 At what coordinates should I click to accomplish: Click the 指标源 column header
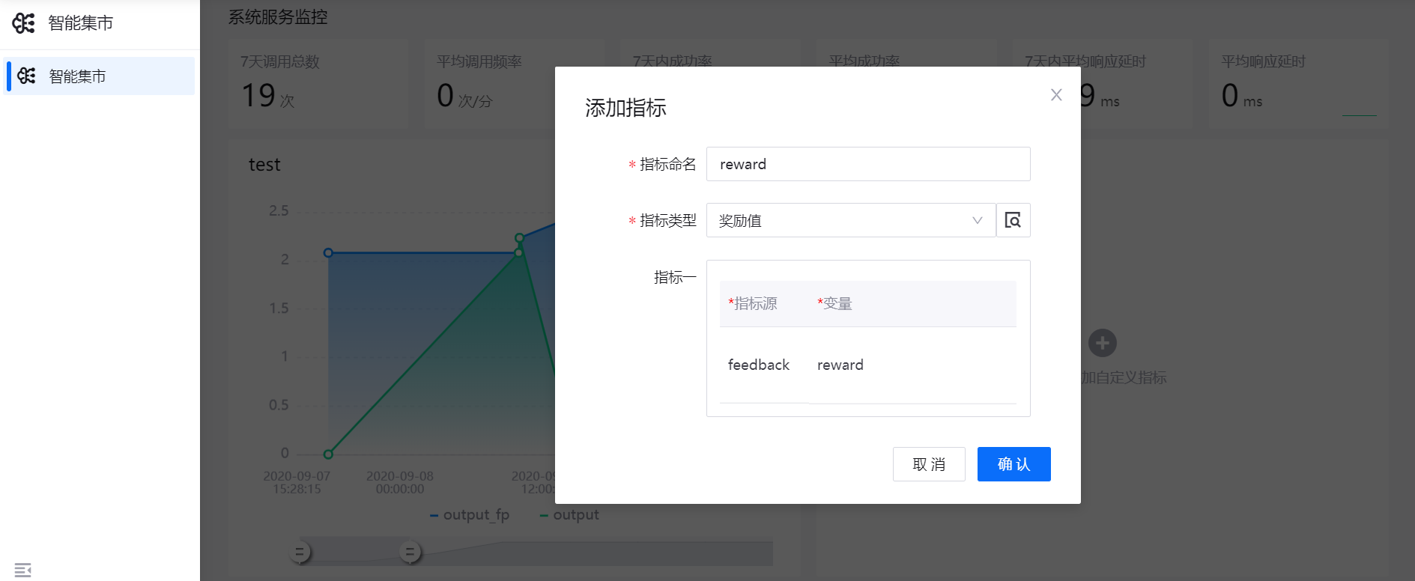pos(754,304)
